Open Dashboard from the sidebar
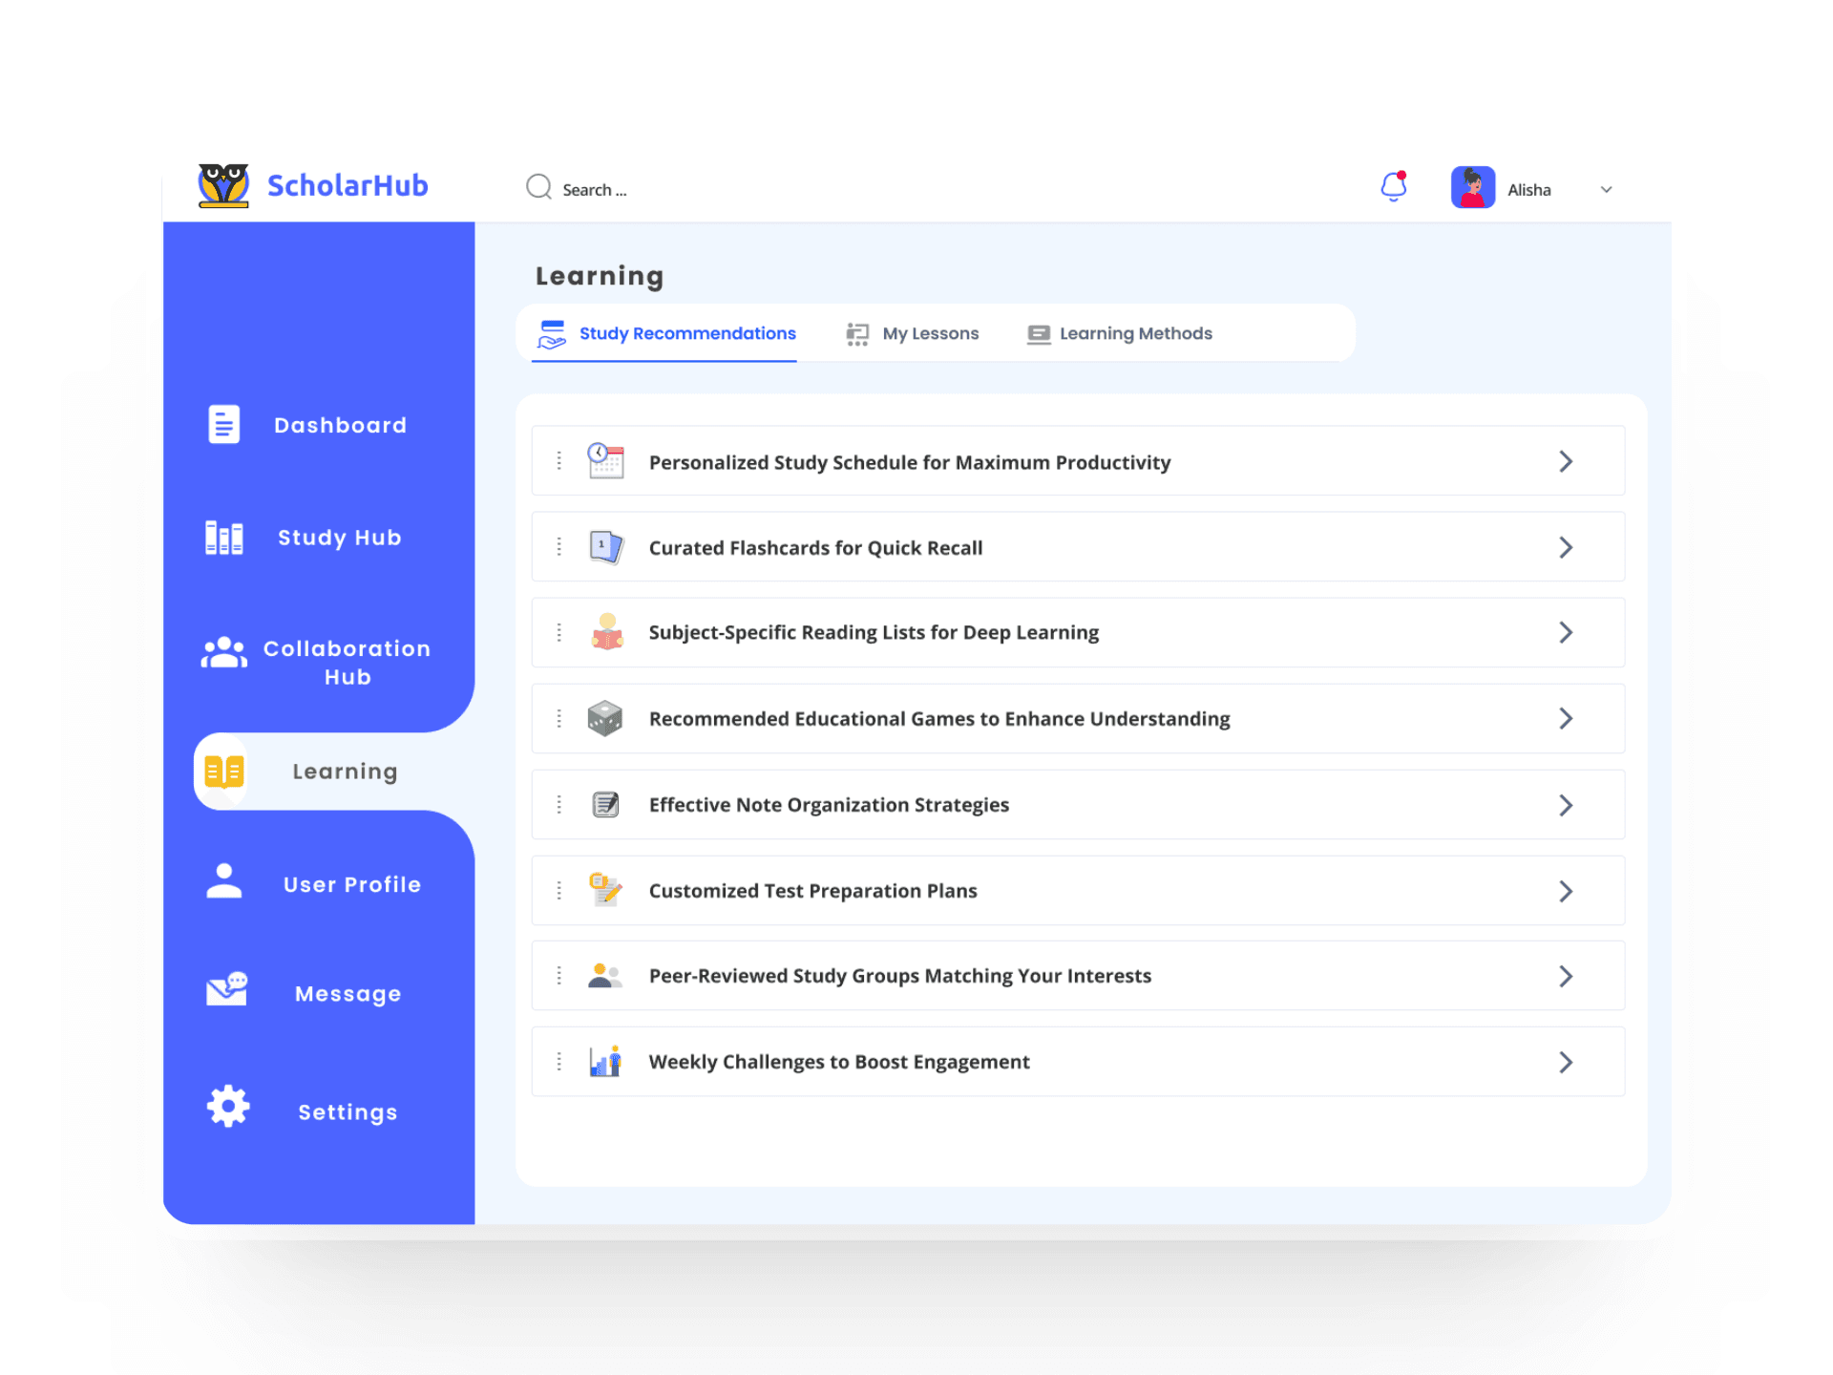Image resolution: width=1833 pixels, height=1375 pixels. click(x=339, y=425)
